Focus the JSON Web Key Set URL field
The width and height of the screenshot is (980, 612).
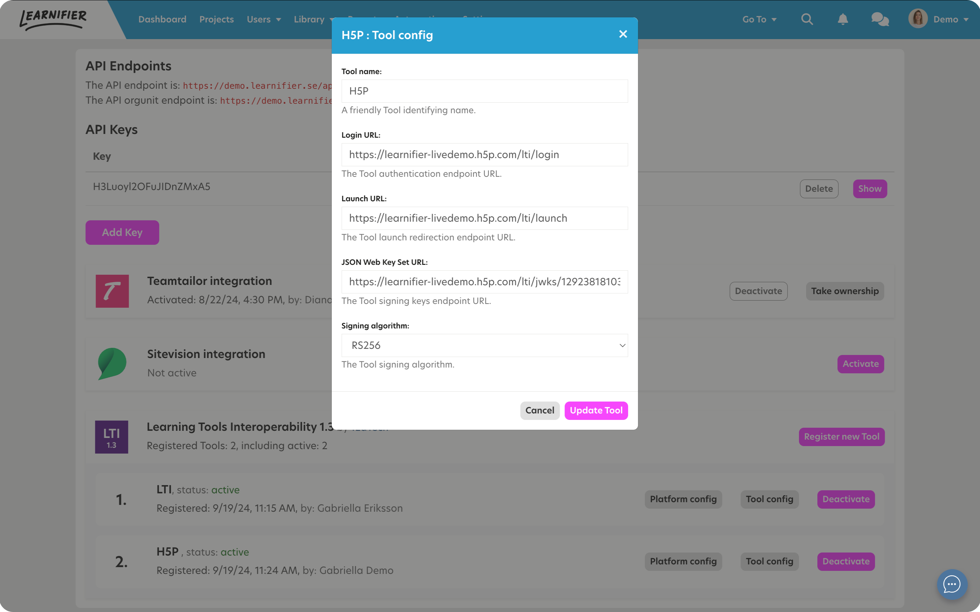point(484,282)
